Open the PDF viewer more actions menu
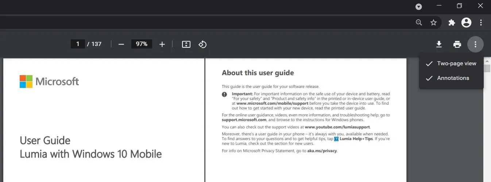The image size is (491, 182). [475, 44]
